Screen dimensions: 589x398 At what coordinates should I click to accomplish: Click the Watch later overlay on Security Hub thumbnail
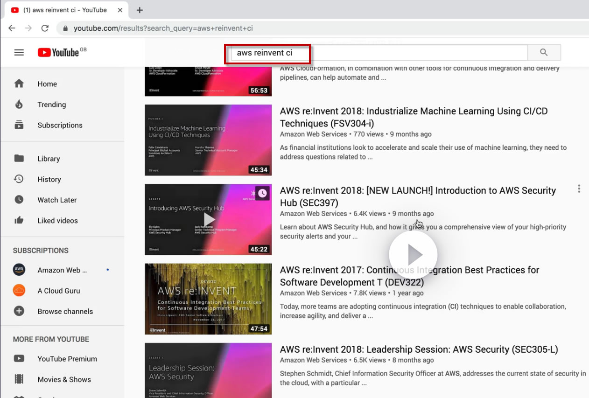(x=262, y=193)
